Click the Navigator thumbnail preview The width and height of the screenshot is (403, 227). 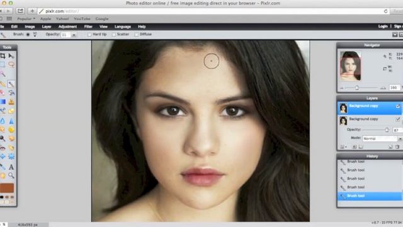351,66
